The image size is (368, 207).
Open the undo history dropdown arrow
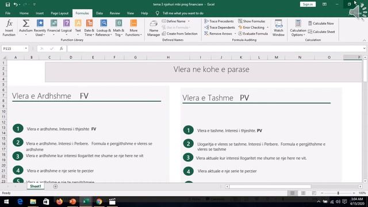20,5
